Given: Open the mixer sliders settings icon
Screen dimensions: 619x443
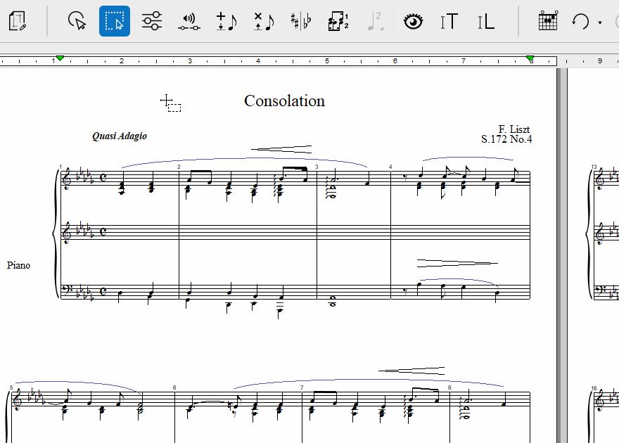Looking at the screenshot, I should [x=151, y=21].
